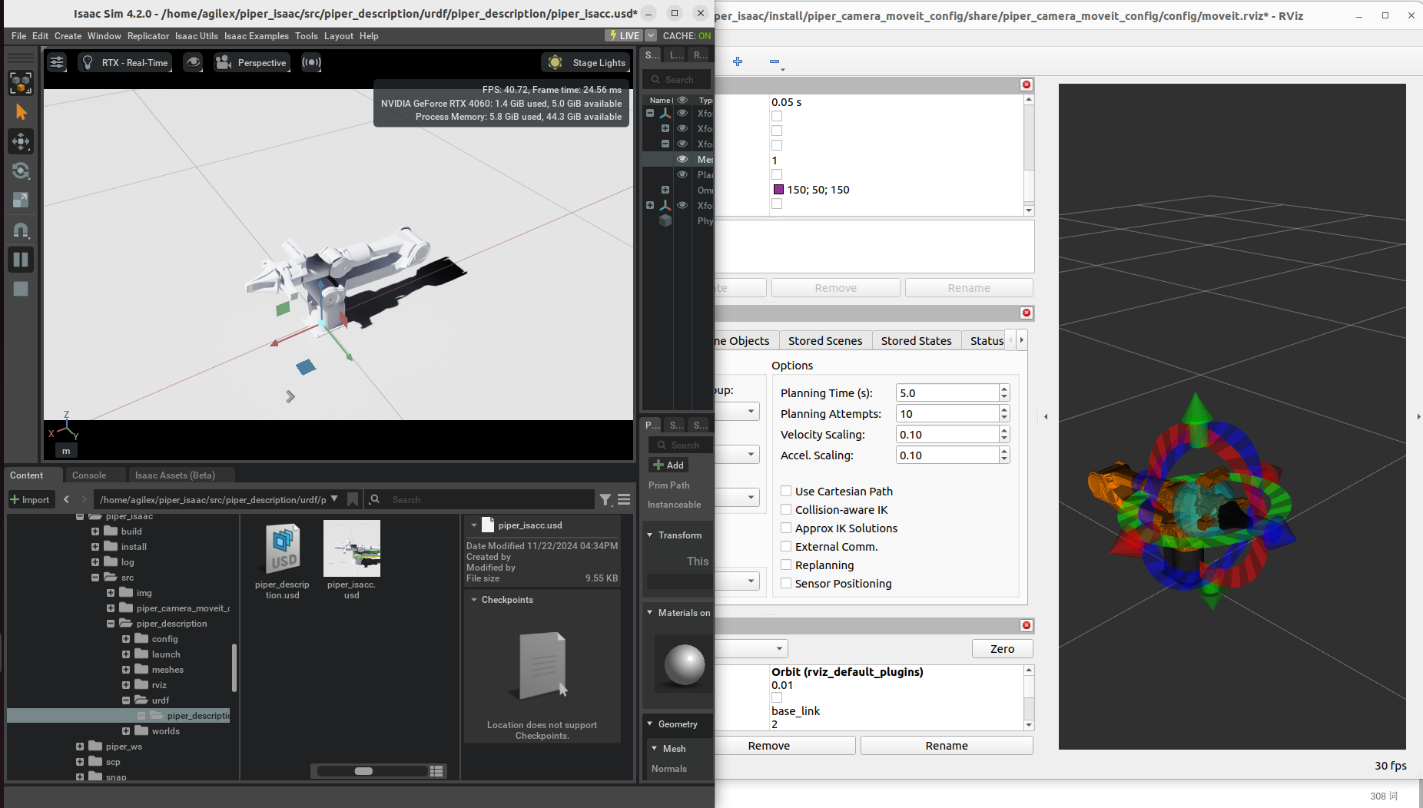The height and width of the screenshot is (808, 1423).
Task: Click the pause simulation button
Action: coord(21,260)
